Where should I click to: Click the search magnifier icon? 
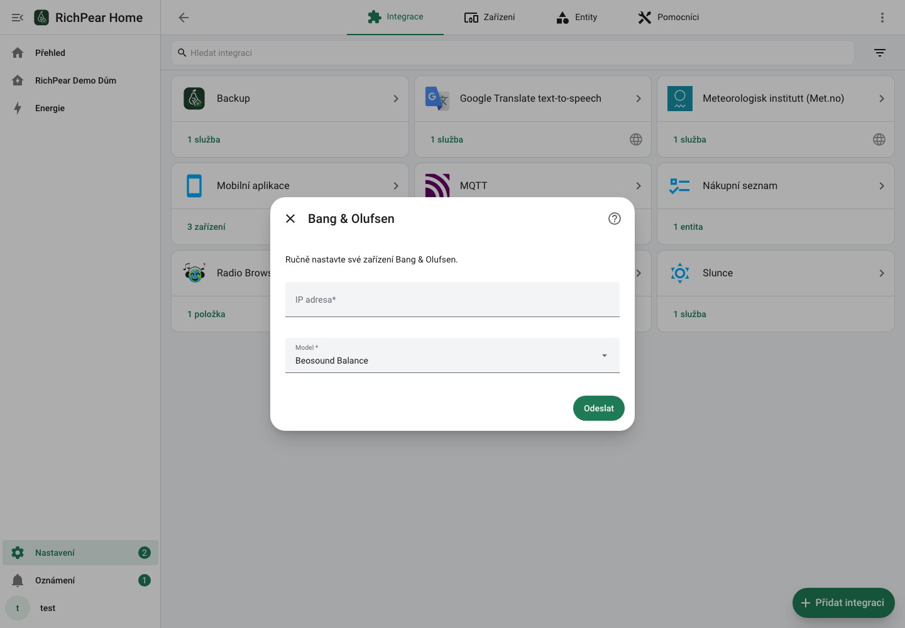pyautogui.click(x=182, y=53)
